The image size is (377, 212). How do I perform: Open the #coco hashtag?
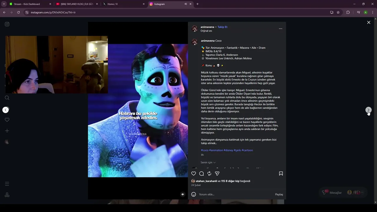click(x=205, y=150)
